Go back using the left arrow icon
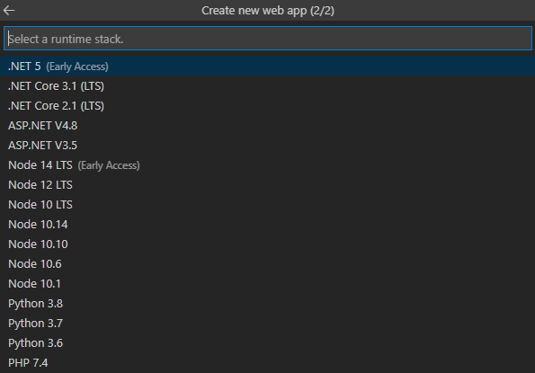This screenshot has height=373, width=535. (9, 11)
